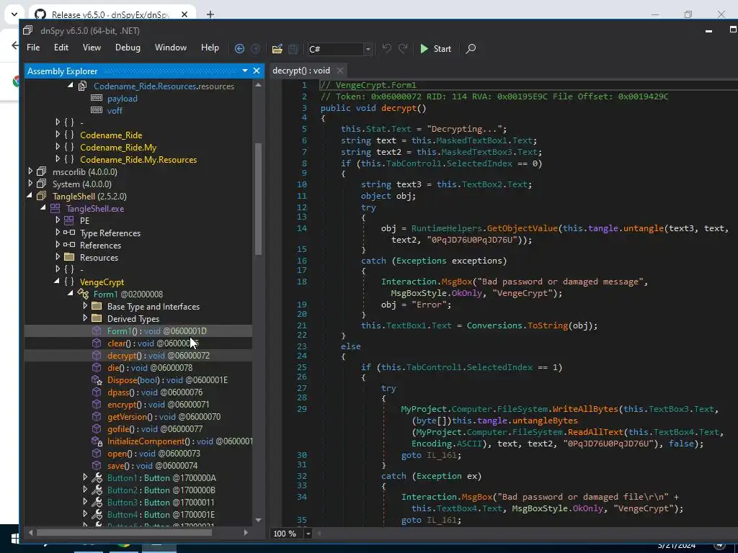This screenshot has height=553, width=738.
Task: Click the Save All toolbar icon
Action: pos(293,49)
